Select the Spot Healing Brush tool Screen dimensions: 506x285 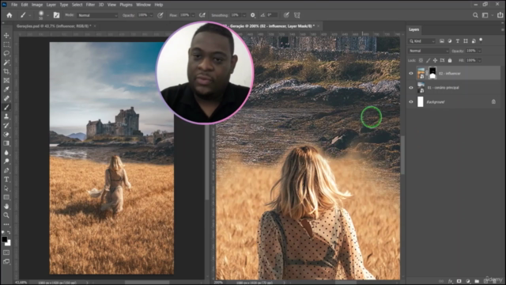[6, 98]
